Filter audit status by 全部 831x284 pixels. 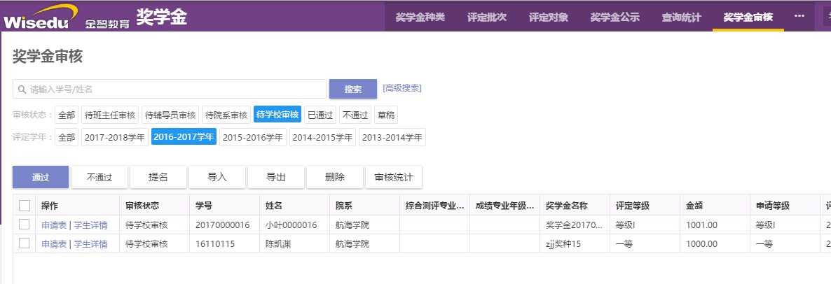click(x=67, y=115)
